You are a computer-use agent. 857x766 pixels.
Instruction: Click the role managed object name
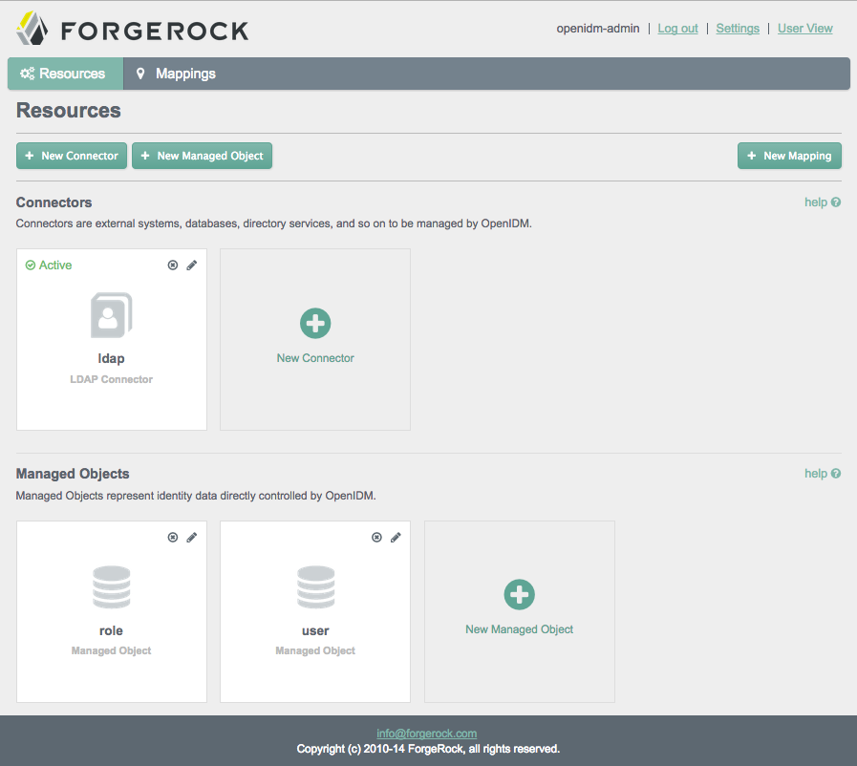pos(111,630)
